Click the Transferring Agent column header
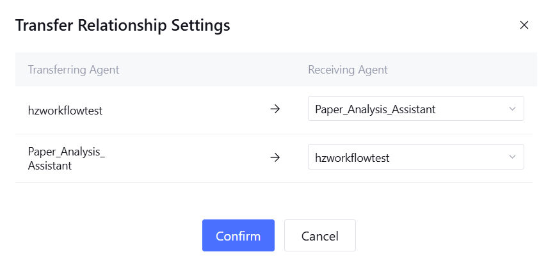Image resolution: width=555 pixels, height=277 pixels. pos(74,69)
